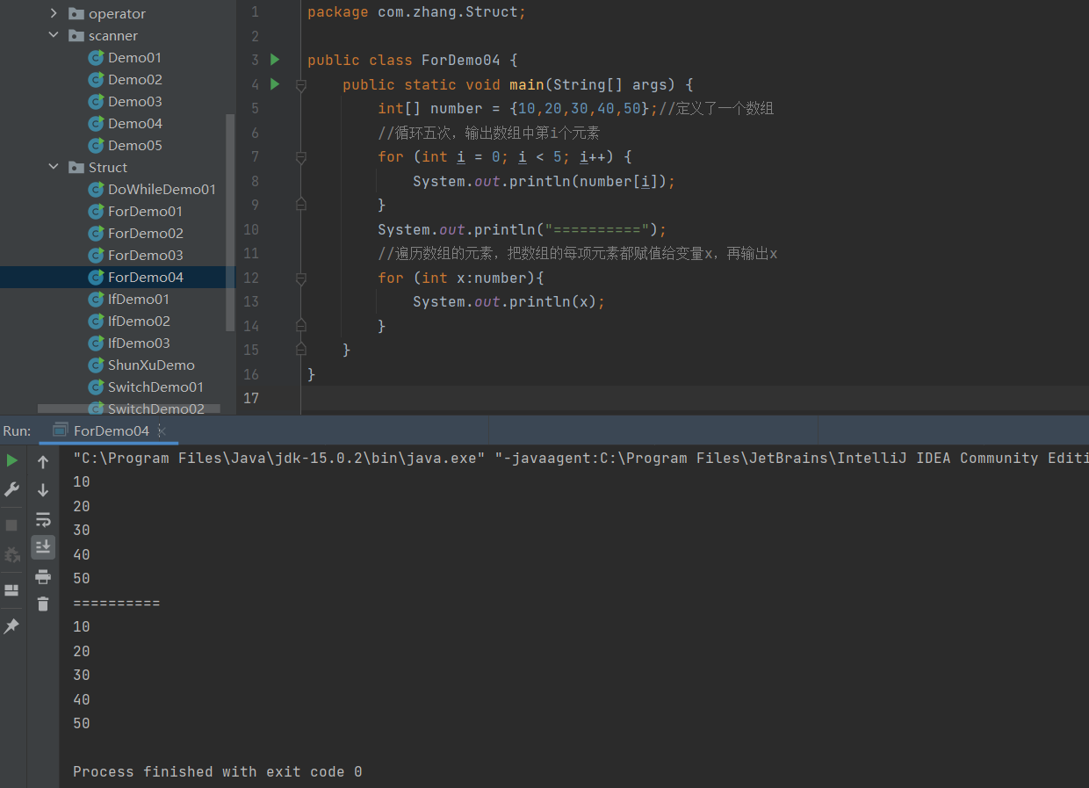Click the Restore Layout icon in Run panel
The image size is (1089, 788).
pyautogui.click(x=11, y=589)
